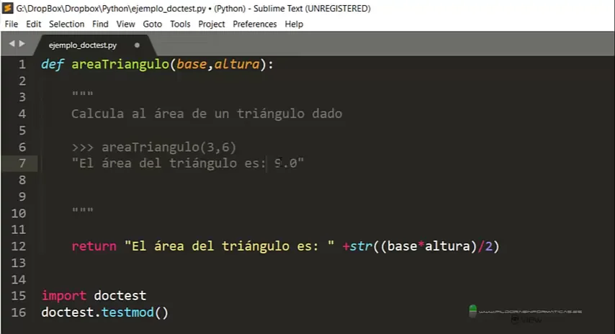Click the 'def' keyword on line 1
The width and height of the screenshot is (615, 334).
click(53, 64)
